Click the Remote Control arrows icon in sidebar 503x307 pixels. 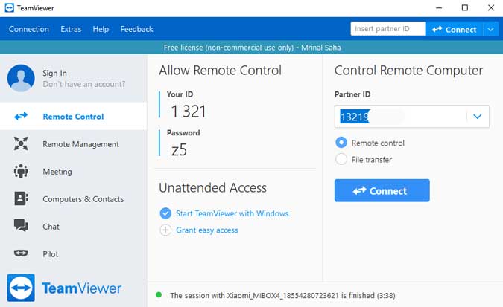point(21,116)
